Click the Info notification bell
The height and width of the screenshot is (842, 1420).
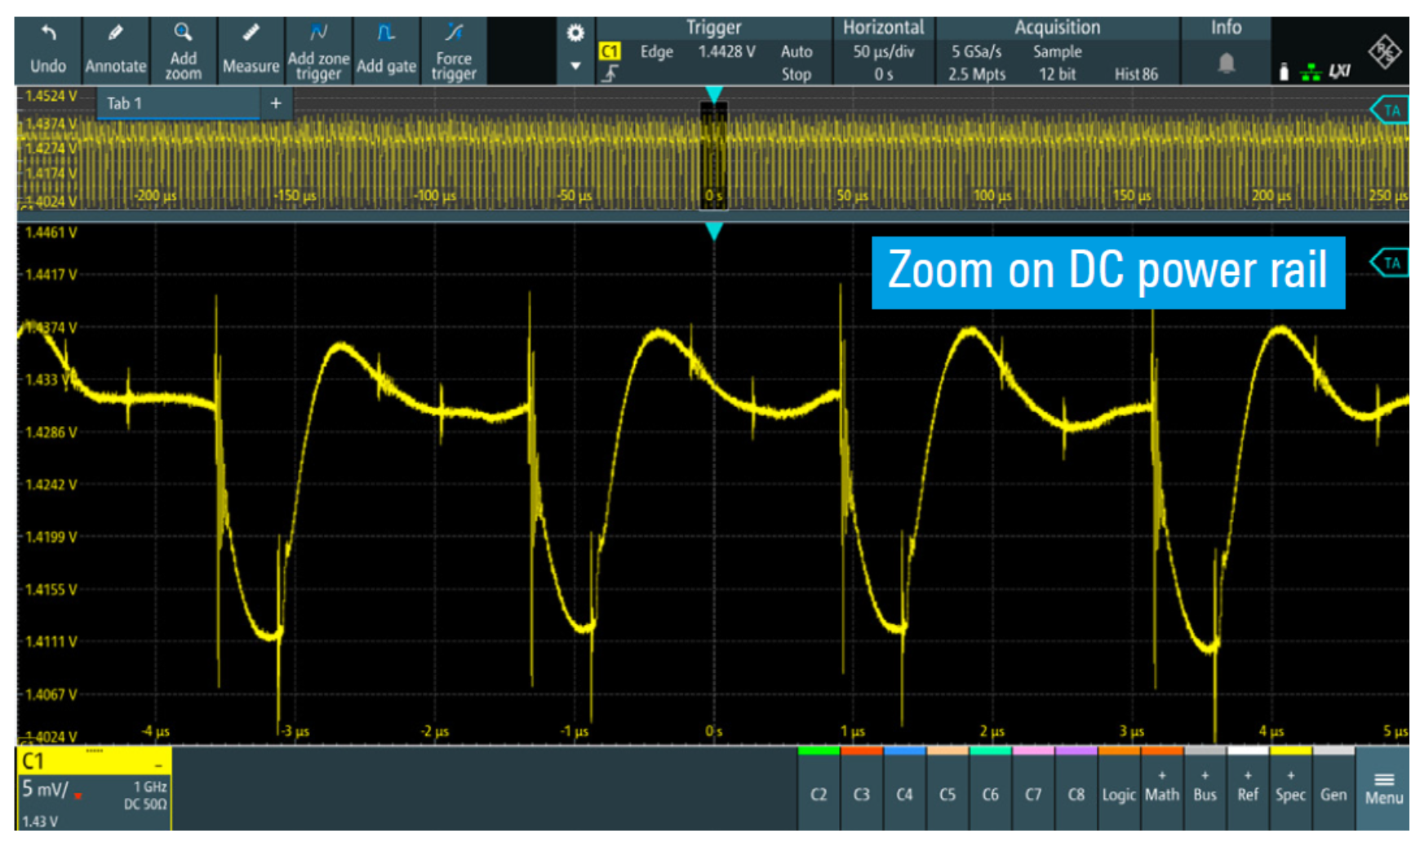click(1225, 64)
